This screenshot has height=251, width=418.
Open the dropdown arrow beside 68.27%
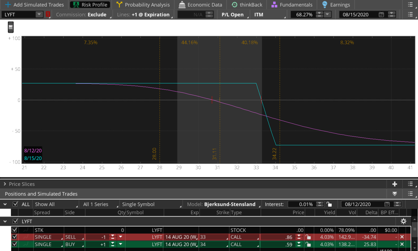328,15
